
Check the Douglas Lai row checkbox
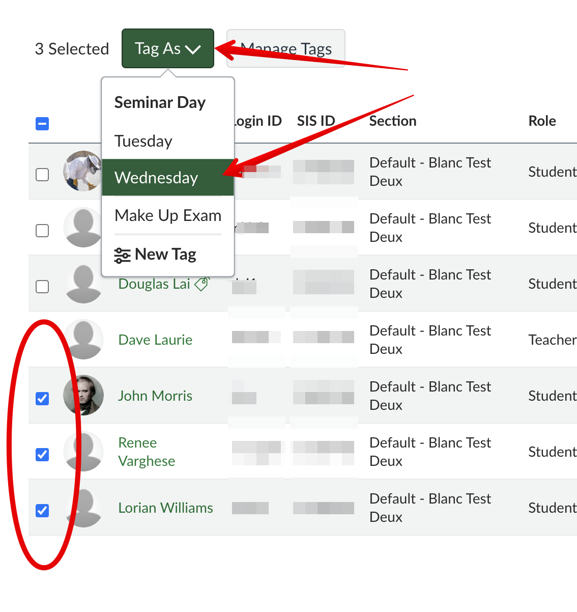click(43, 287)
